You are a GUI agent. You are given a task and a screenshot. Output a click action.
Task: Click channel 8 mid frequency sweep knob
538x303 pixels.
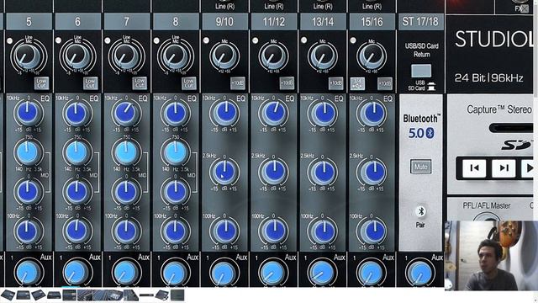click(x=176, y=152)
